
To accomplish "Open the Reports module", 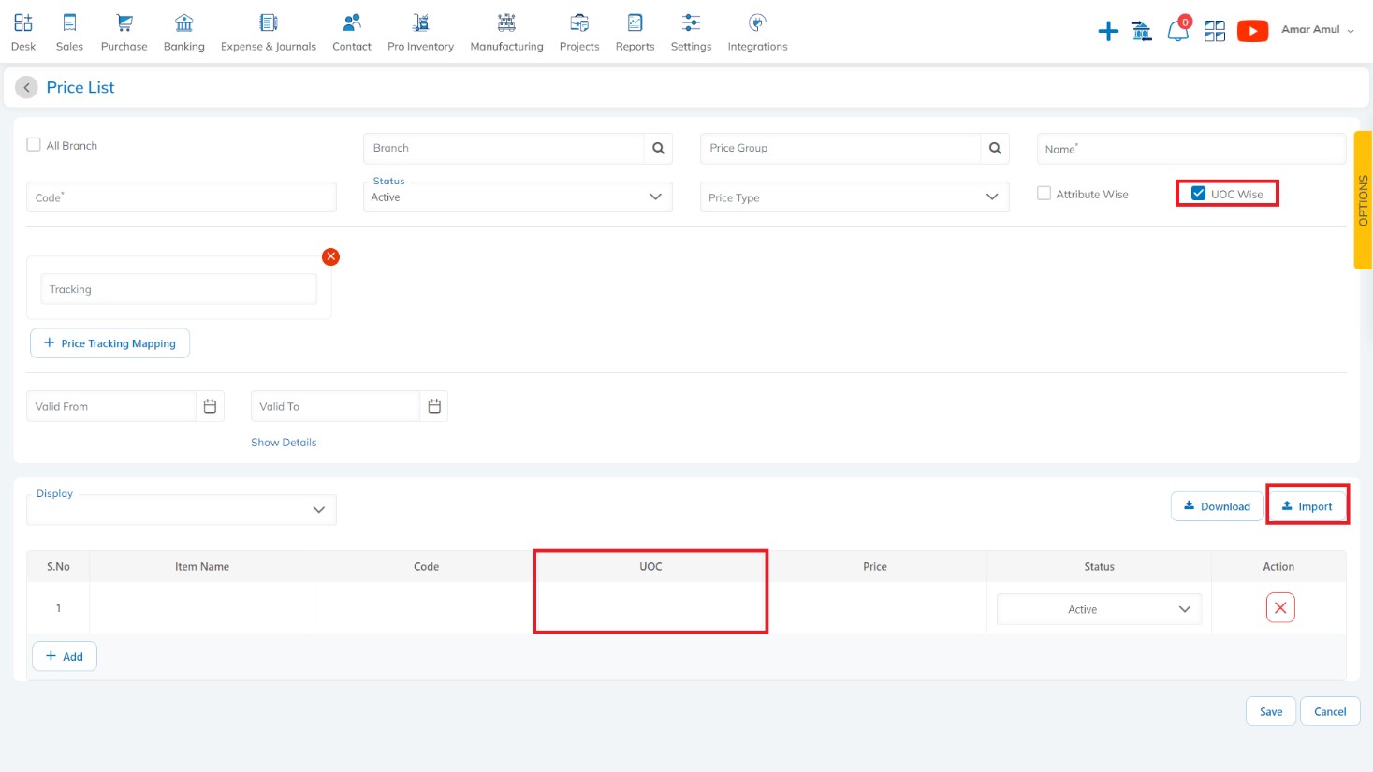I will (635, 33).
